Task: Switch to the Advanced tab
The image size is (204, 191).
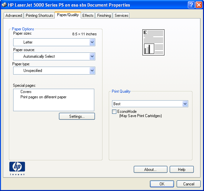Action: coord(14,16)
